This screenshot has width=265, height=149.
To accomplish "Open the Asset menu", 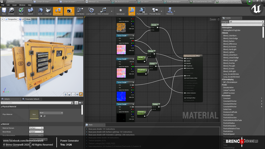I will [14, 5].
